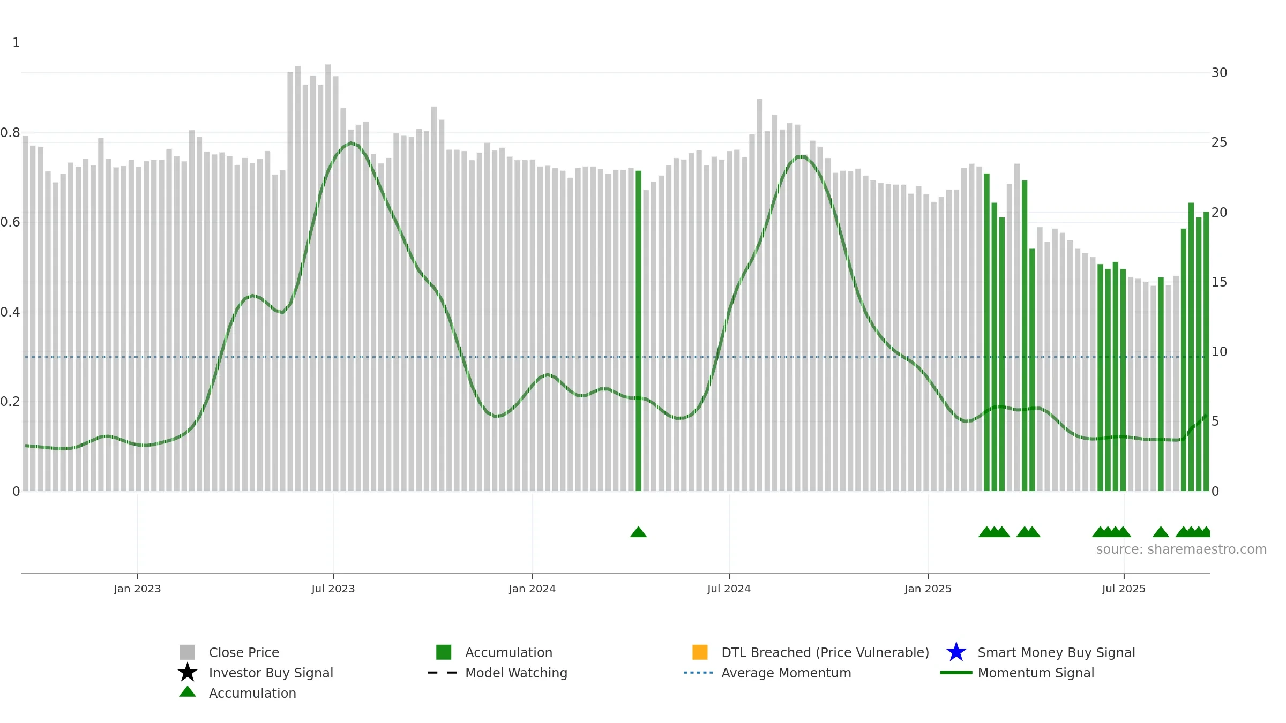
Task: Click the green Accumulation square legend icon
Action: (444, 652)
